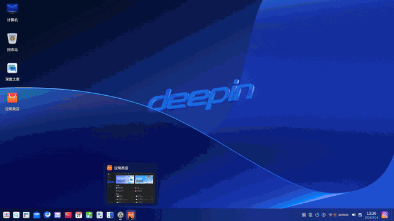Click the power button tray icon
394x221 pixels.
(x=317, y=215)
